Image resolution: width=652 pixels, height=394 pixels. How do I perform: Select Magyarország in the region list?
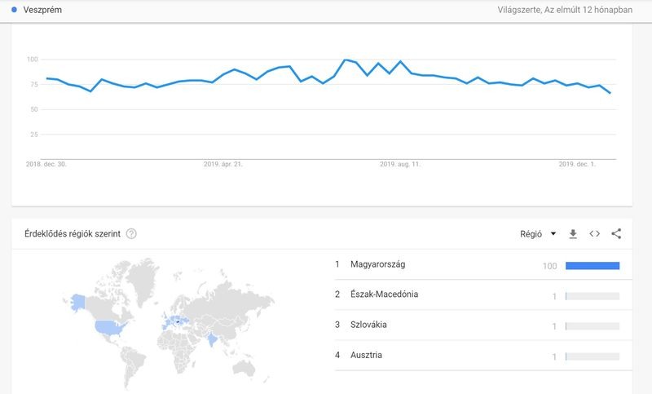[x=377, y=264]
